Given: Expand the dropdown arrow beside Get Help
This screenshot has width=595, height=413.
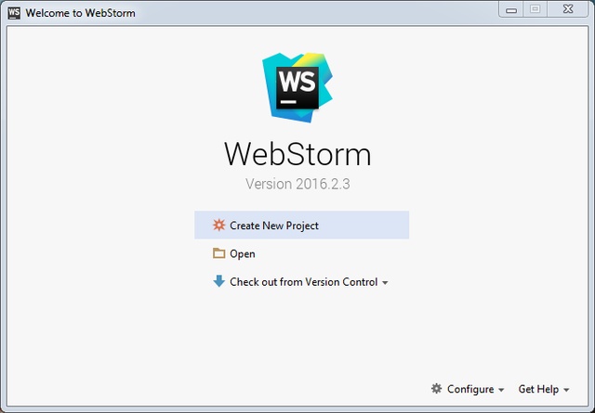Looking at the screenshot, I should click(566, 390).
